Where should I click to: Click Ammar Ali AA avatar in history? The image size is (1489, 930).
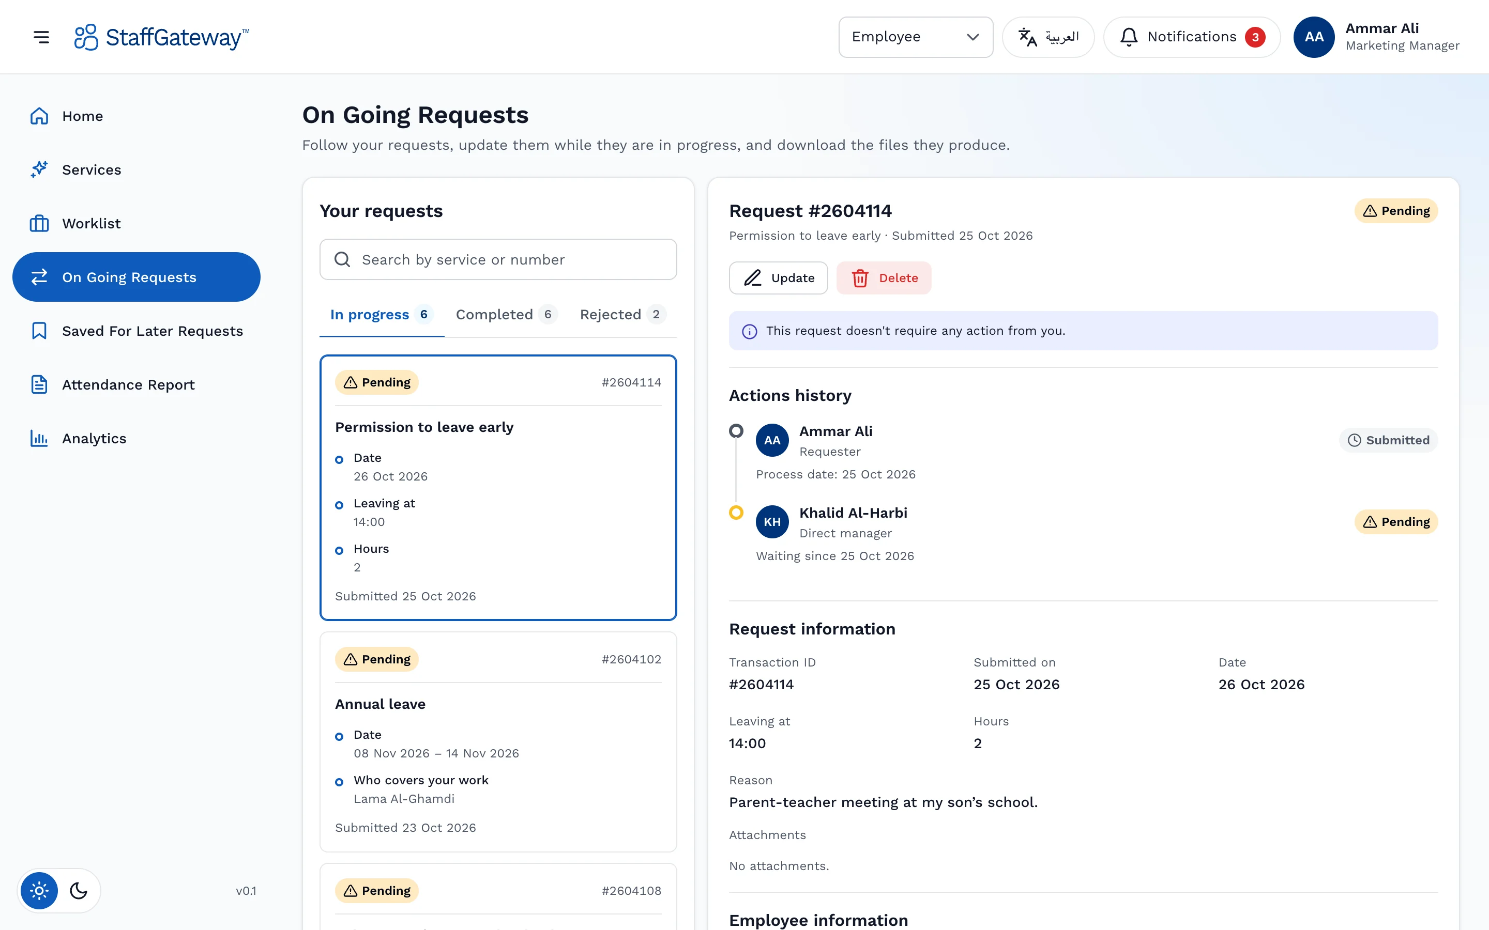(x=772, y=440)
